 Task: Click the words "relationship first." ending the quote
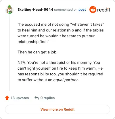point(33,42)
